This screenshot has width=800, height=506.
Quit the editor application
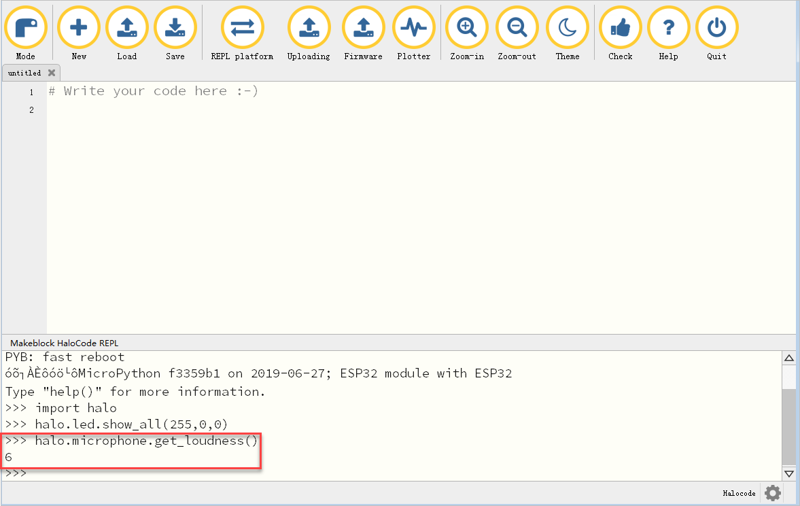(716, 28)
